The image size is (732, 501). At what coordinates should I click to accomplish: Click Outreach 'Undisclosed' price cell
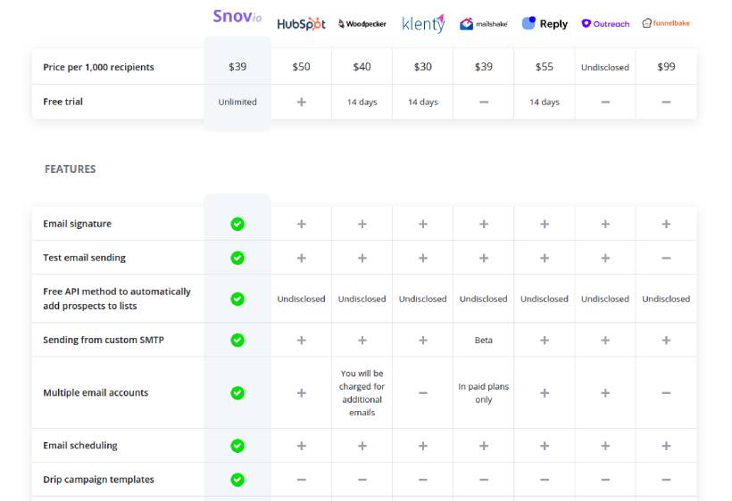click(605, 68)
